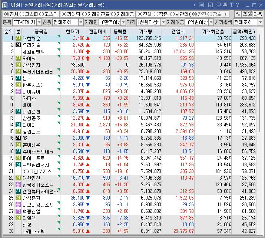Click the 증 badge for 백광산업
Screen dimensions: 265x238
coord(18,211)
